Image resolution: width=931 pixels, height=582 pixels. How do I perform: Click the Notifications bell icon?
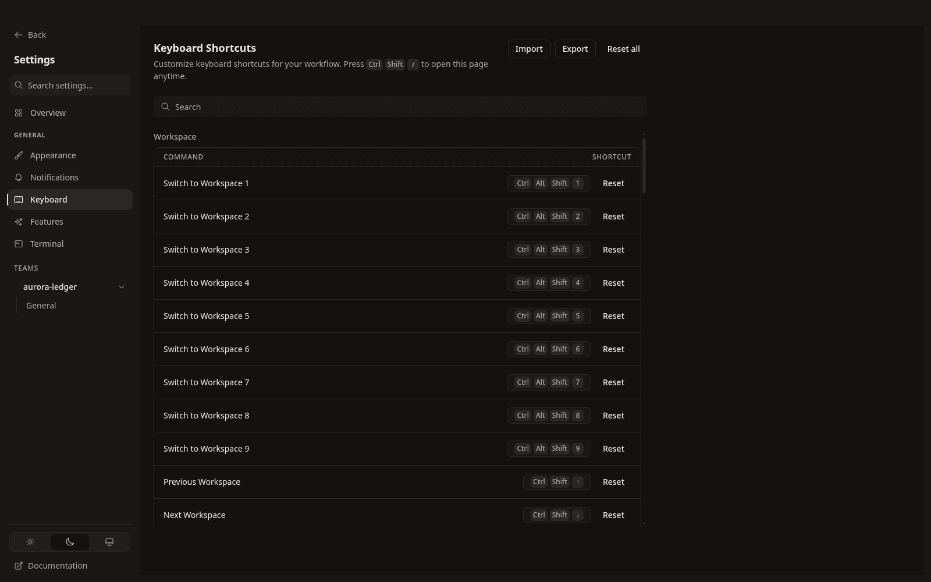[19, 178]
